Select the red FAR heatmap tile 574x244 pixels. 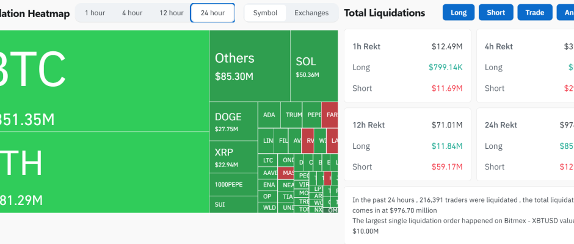coord(330,115)
